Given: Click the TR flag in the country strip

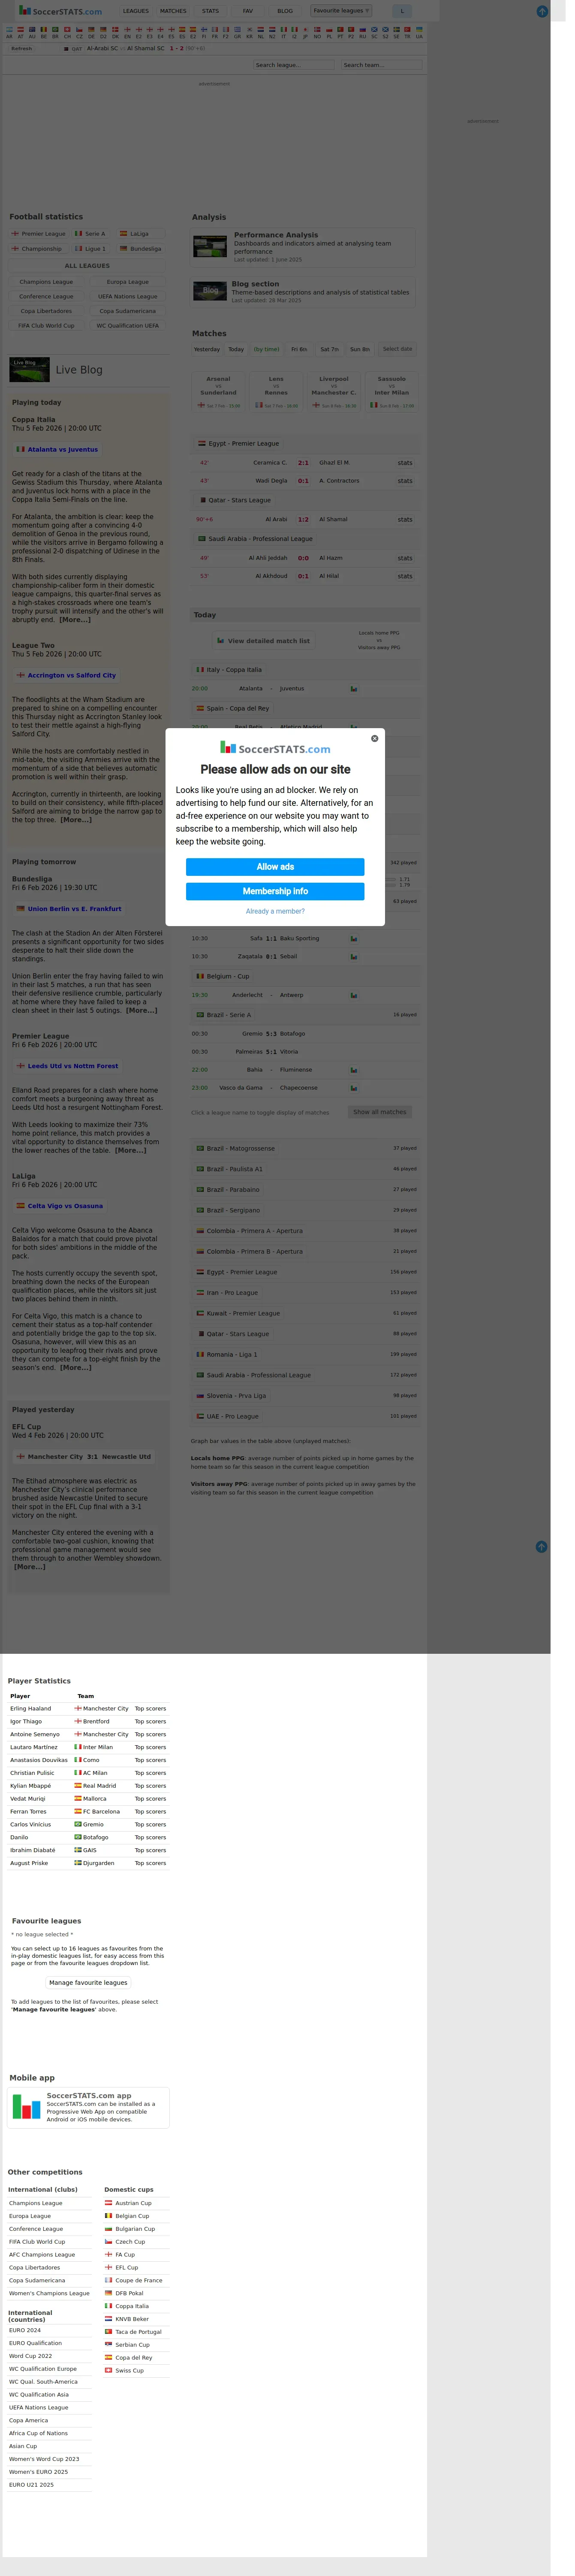Looking at the screenshot, I should [407, 30].
